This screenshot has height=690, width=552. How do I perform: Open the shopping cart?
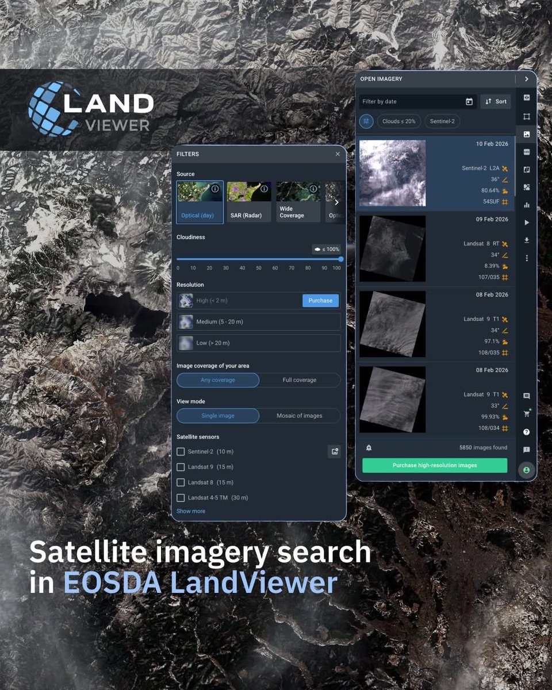pos(526,413)
